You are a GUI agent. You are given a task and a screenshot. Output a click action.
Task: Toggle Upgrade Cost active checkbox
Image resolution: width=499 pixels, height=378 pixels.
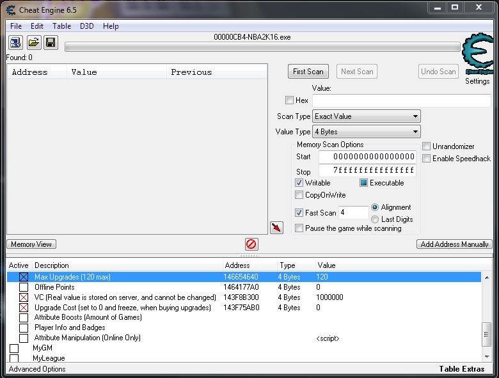24,308
